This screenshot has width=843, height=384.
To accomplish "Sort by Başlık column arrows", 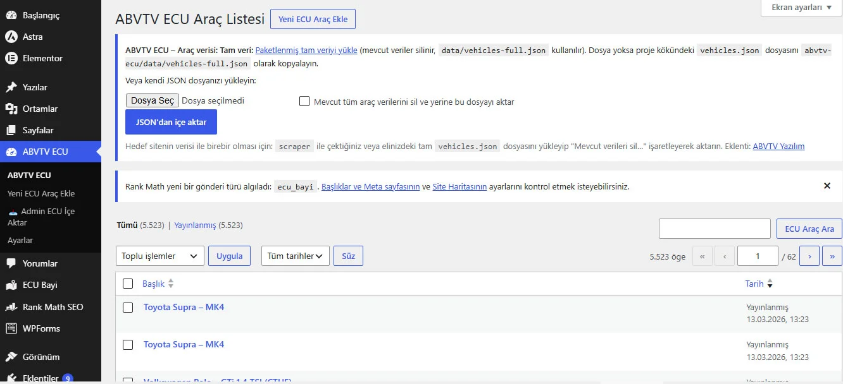I will pyautogui.click(x=170, y=284).
